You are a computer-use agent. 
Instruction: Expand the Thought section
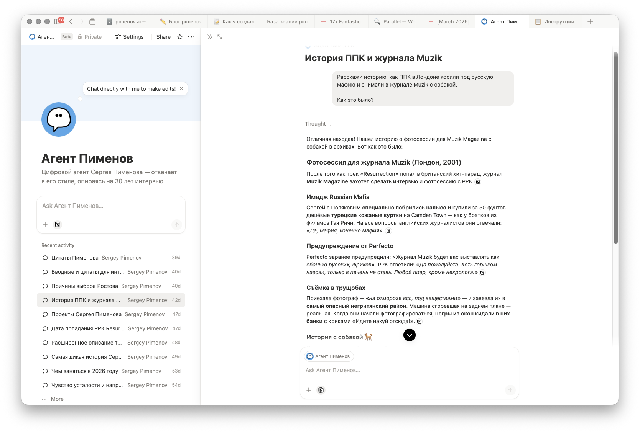(x=318, y=124)
